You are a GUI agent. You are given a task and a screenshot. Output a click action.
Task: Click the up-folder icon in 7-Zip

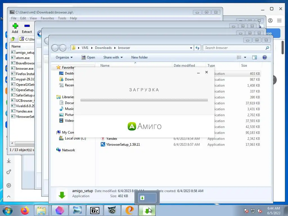coord(13,39)
